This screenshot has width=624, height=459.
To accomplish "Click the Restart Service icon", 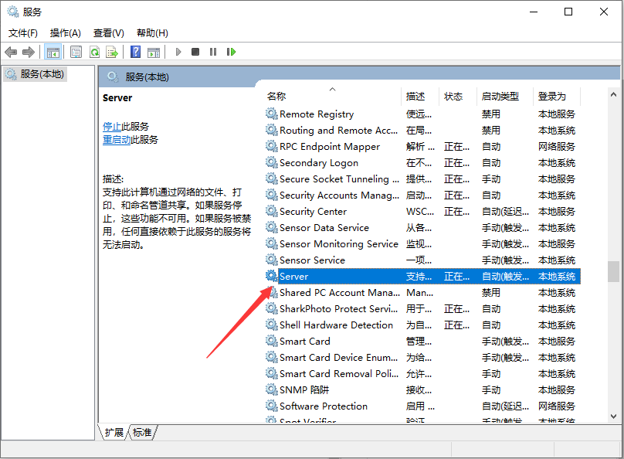I will (x=230, y=52).
